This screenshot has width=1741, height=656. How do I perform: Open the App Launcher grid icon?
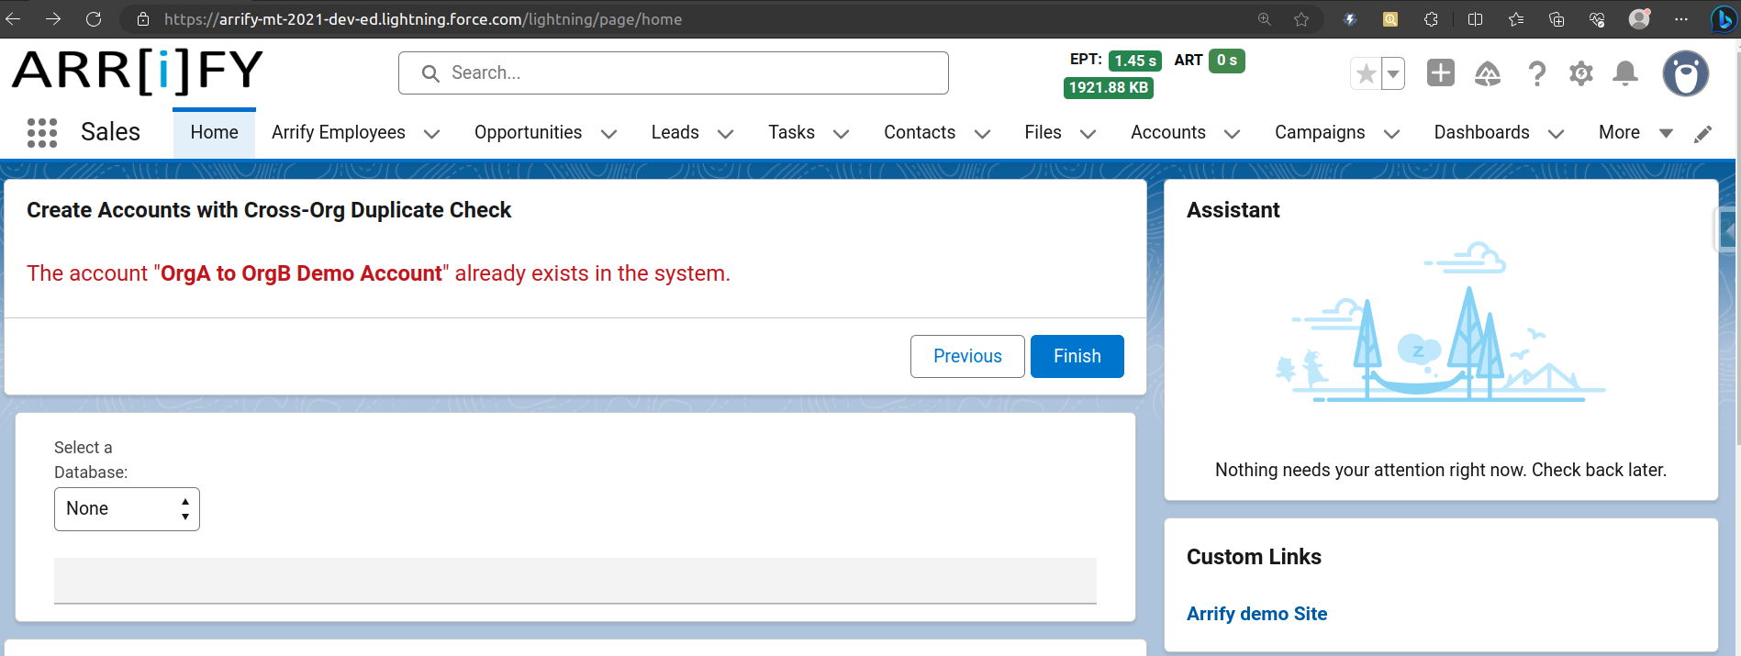42,133
